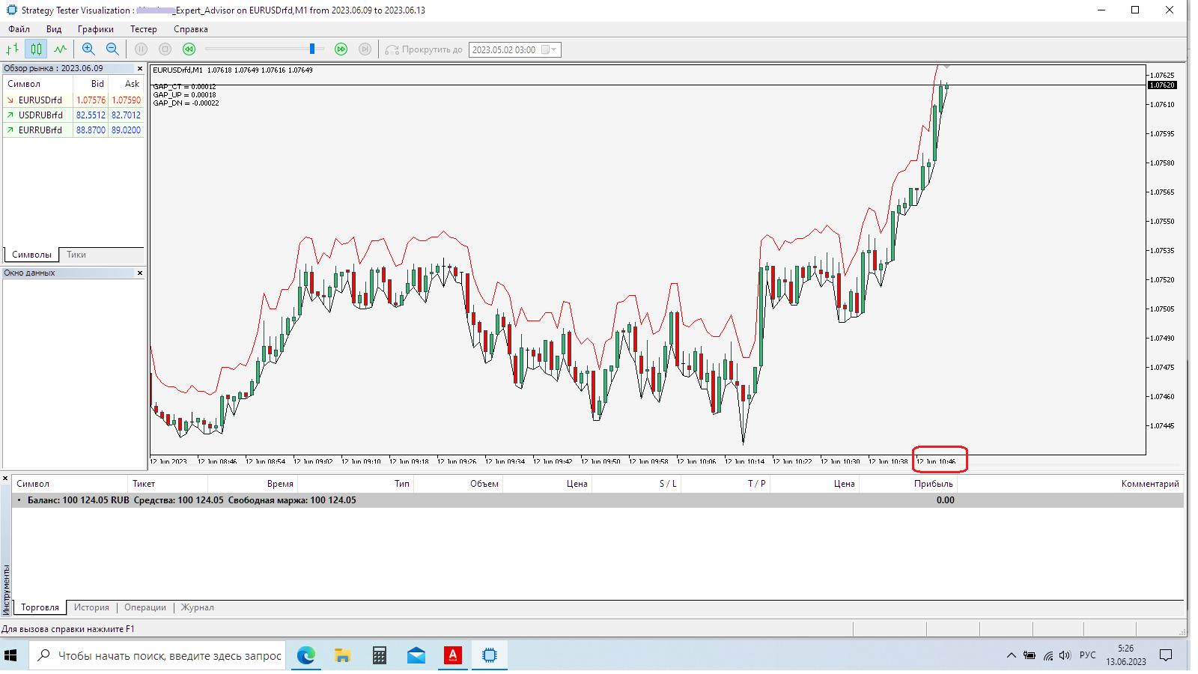The image size is (1198, 674).
Task: Open the История tab in tools panel
Action: click(x=91, y=607)
